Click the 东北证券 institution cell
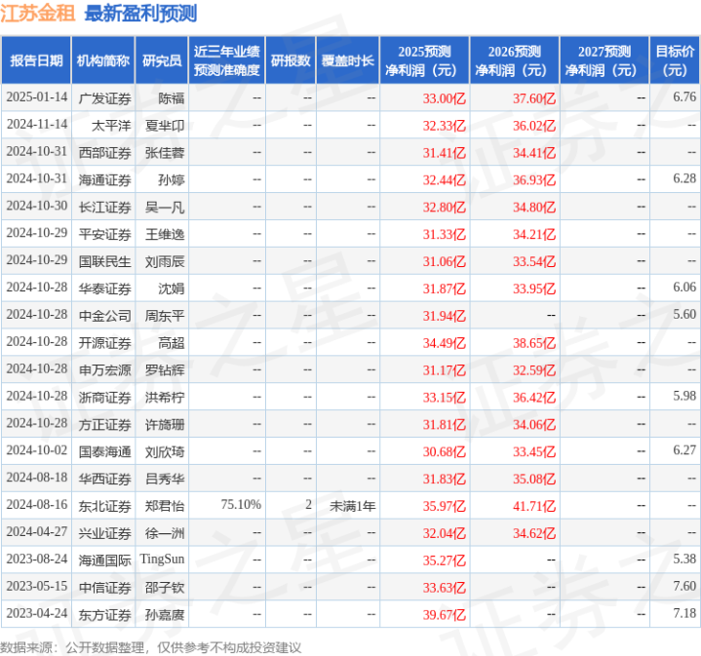 104,507
